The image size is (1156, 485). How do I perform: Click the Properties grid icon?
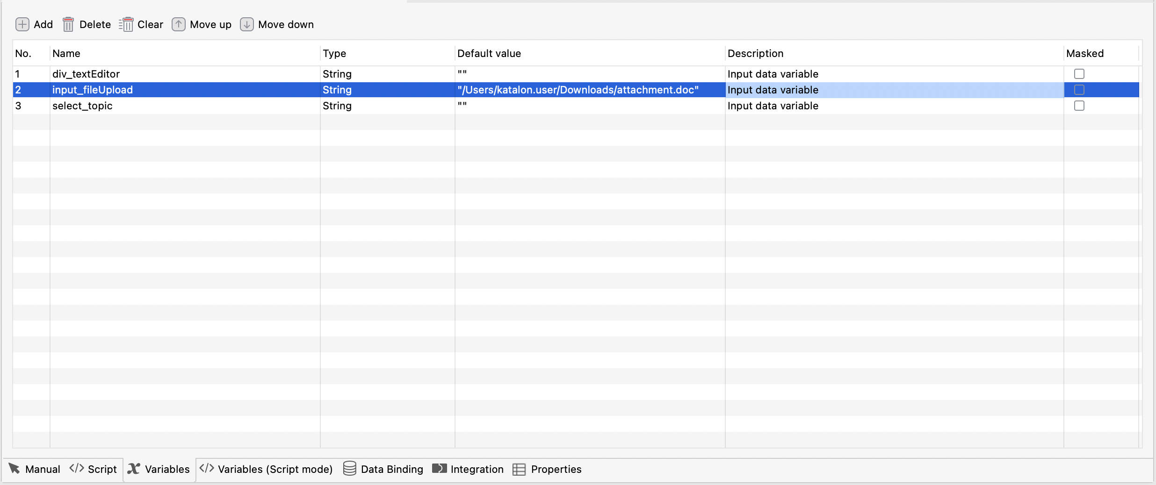[519, 469]
